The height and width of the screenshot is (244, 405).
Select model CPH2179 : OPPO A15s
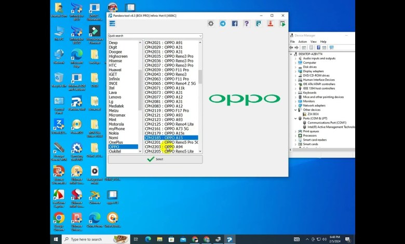(165, 133)
